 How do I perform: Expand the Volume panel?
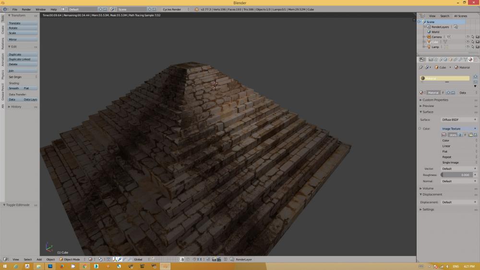click(x=428, y=188)
